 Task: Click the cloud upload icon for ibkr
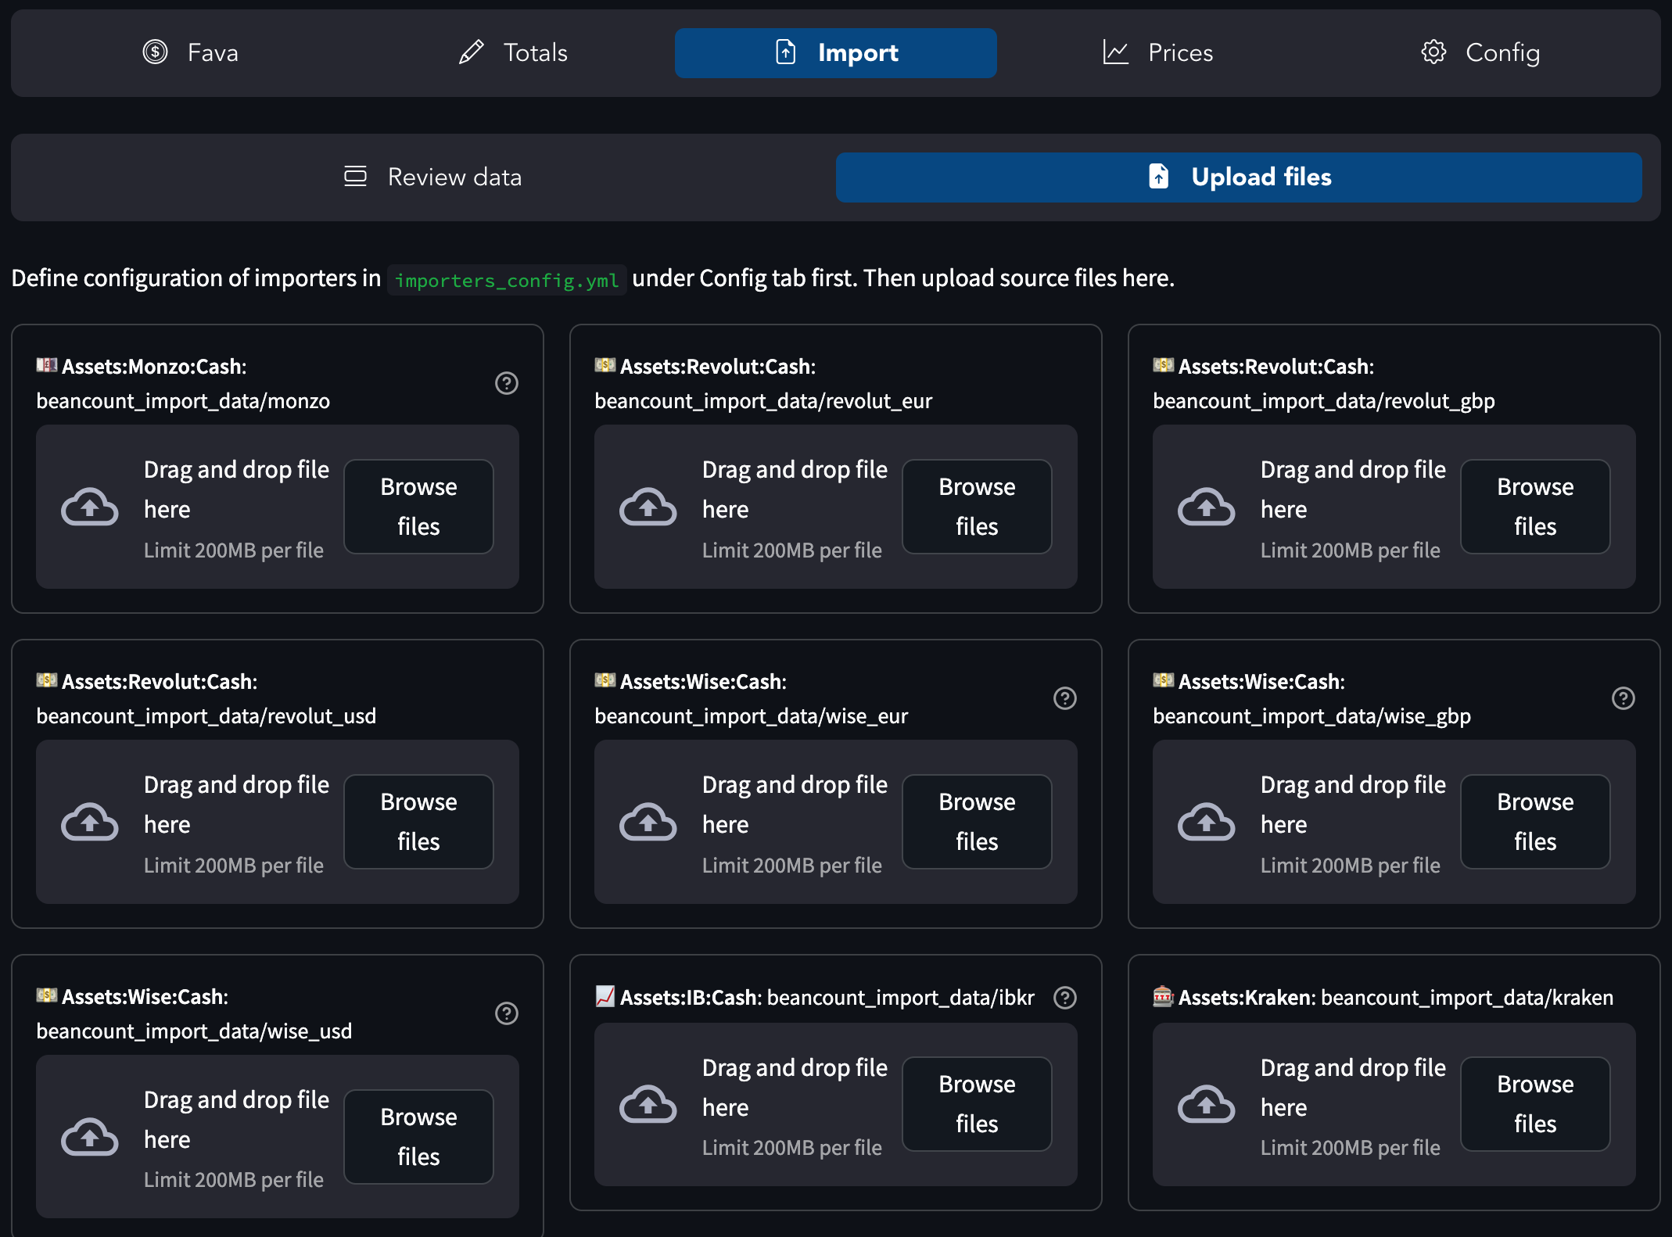(648, 1104)
